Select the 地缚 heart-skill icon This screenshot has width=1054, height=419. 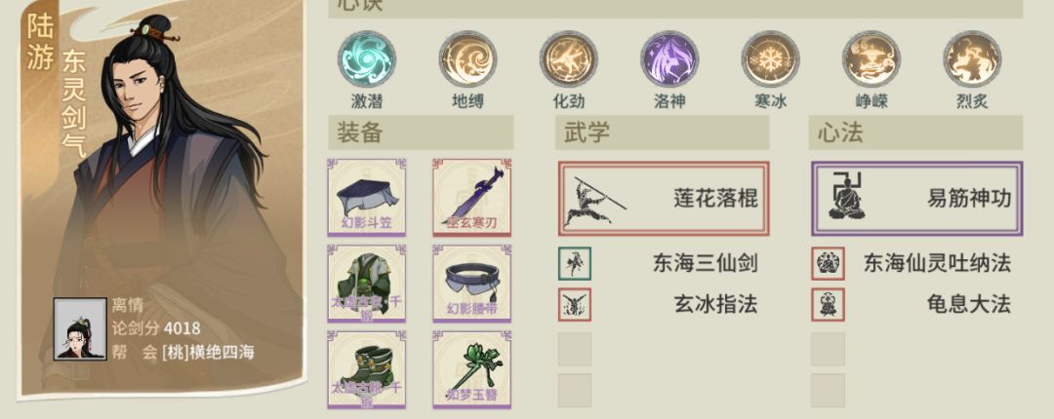467,59
